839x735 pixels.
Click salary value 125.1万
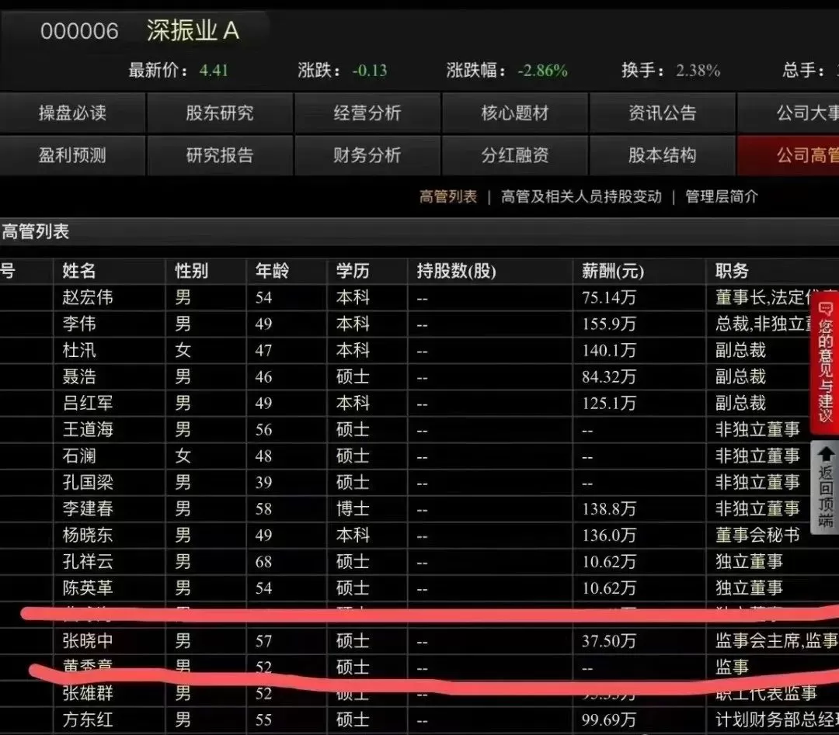pos(609,403)
